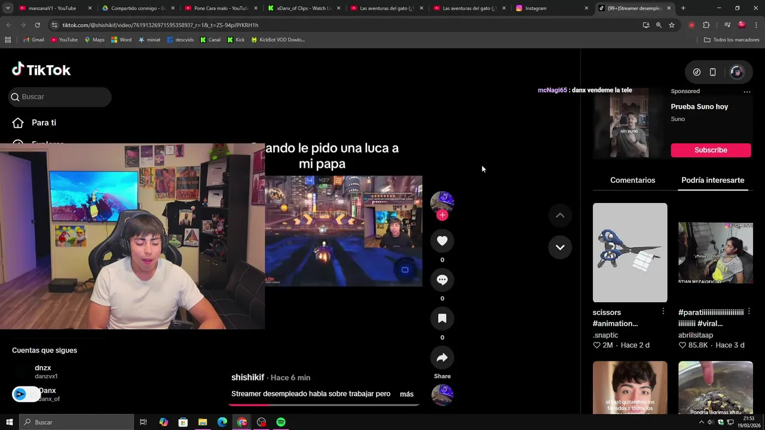This screenshot has width=765, height=430.
Task: Open the Danx followed account
Action: coord(47,394)
